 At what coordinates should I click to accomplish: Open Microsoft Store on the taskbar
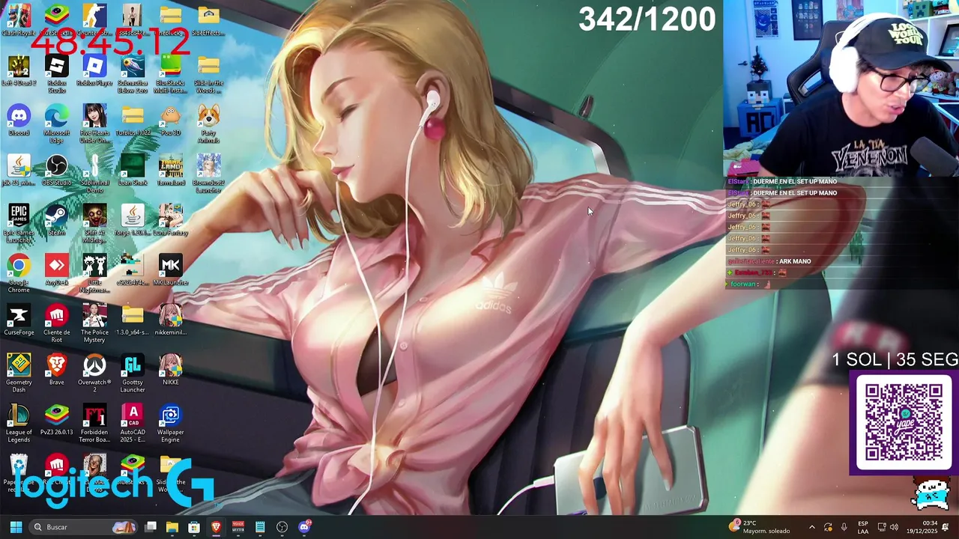click(194, 527)
